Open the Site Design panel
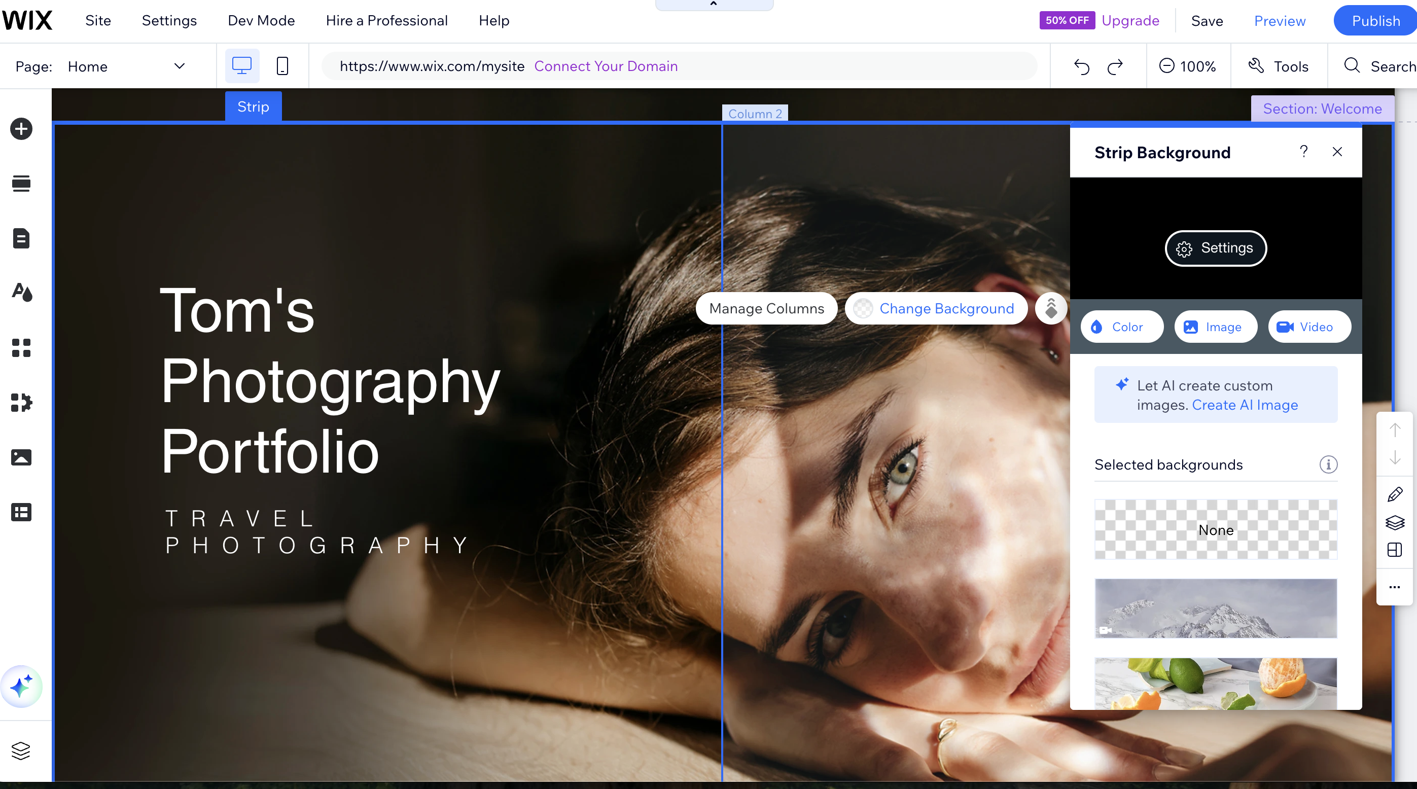This screenshot has height=789, width=1417. (21, 293)
